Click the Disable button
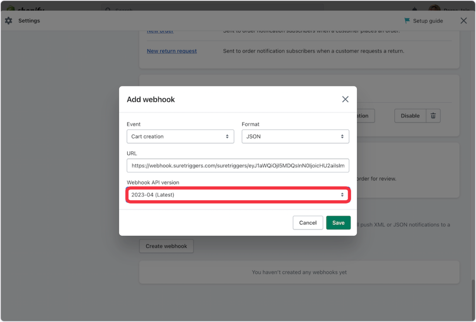This screenshot has width=476, height=322. pyautogui.click(x=410, y=116)
